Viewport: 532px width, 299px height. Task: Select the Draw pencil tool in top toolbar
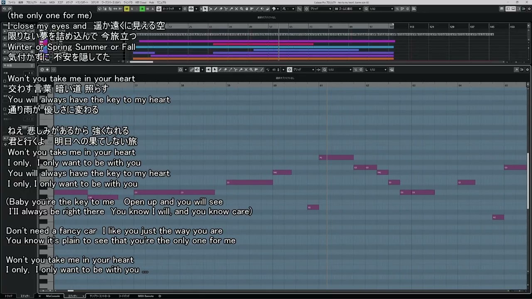click(215, 9)
